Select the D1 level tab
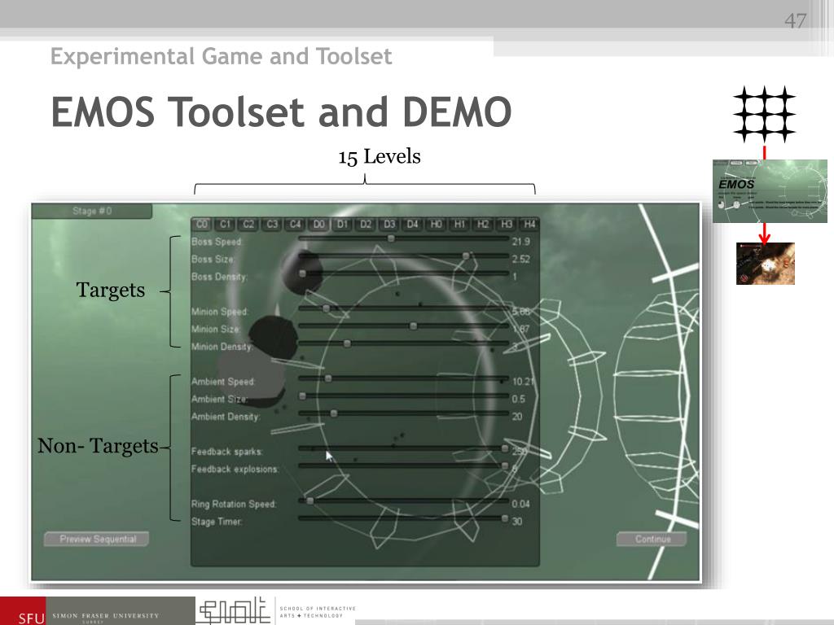Screen dimensions: 834x625 [x=343, y=225]
